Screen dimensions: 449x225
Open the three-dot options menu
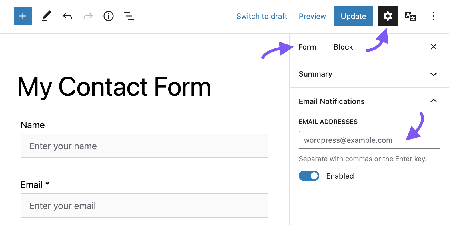click(x=433, y=16)
